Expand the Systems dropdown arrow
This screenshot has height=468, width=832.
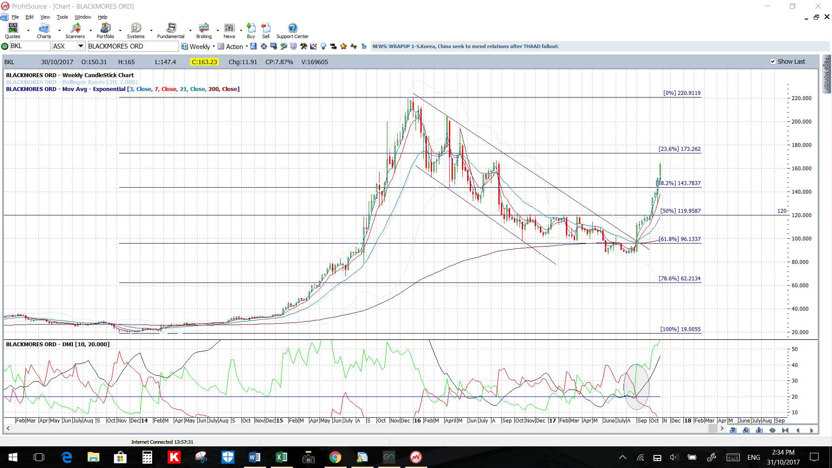[151, 31]
